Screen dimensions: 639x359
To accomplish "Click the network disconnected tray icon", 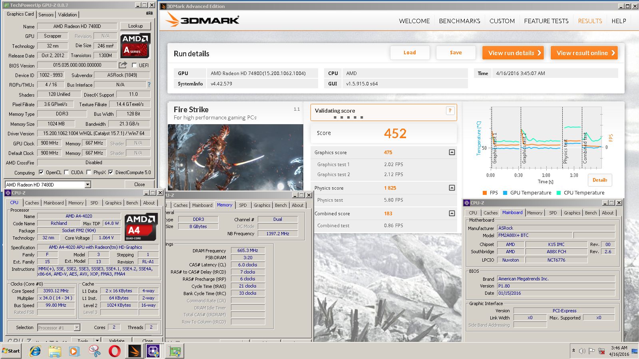I will coord(601,351).
